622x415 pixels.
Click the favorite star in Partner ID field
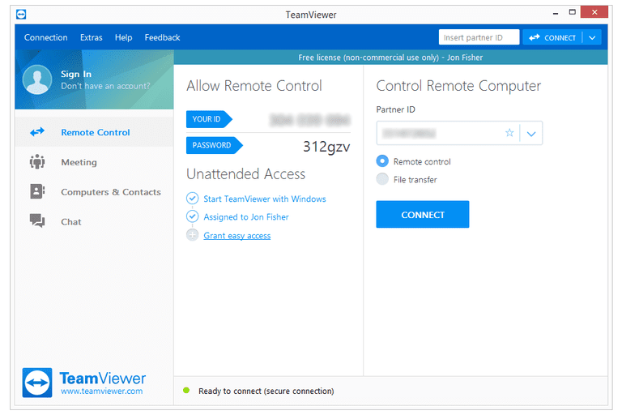pos(509,133)
